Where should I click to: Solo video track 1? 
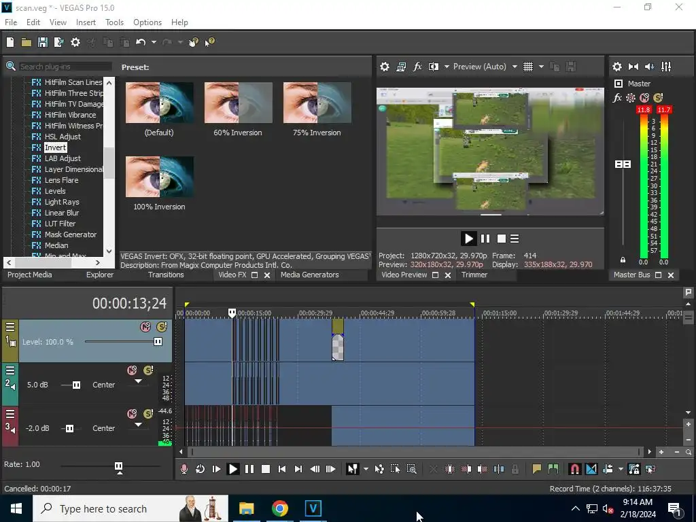point(162,327)
